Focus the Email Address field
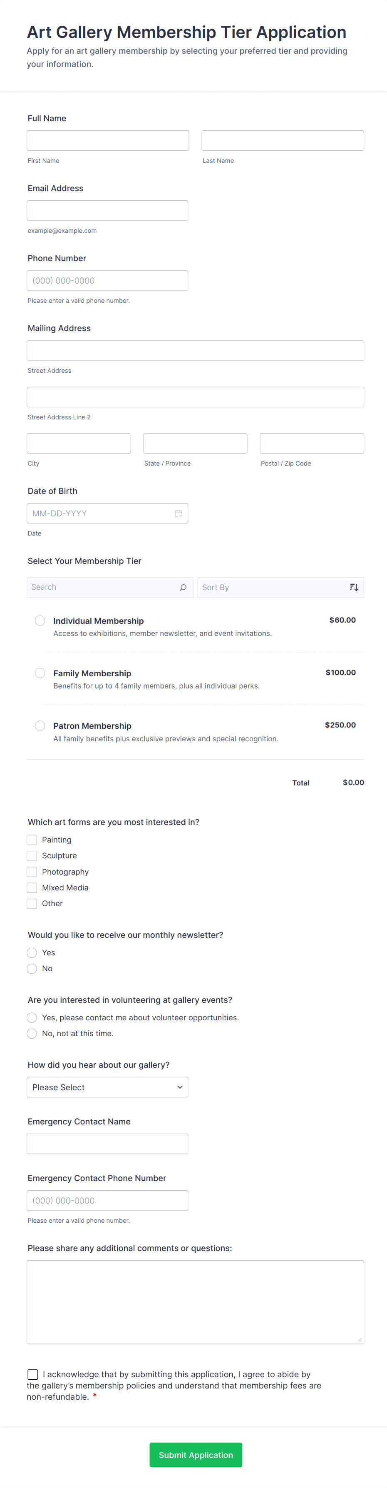Viewport: 387px width, 1488px height. pos(107,211)
